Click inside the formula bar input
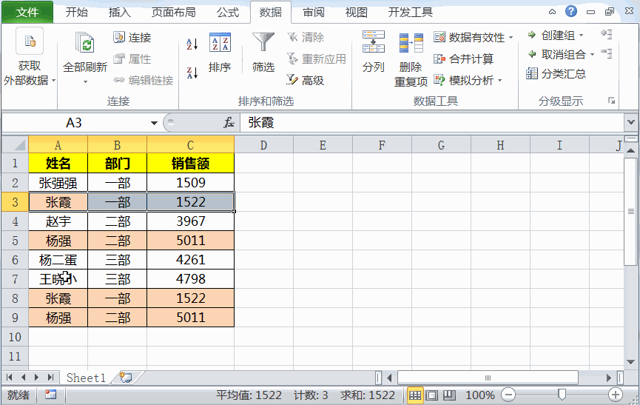Image resolution: width=640 pixels, height=405 pixels. [x=433, y=122]
